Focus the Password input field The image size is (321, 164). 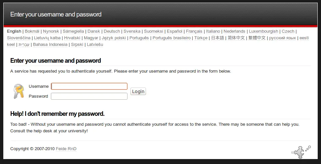[89, 96]
